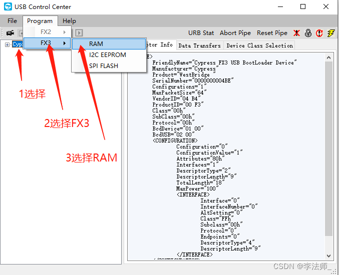Select the FX3 menu entry
Image resolution: width=339 pixels, height=275 pixels.
pyautogui.click(x=47, y=43)
